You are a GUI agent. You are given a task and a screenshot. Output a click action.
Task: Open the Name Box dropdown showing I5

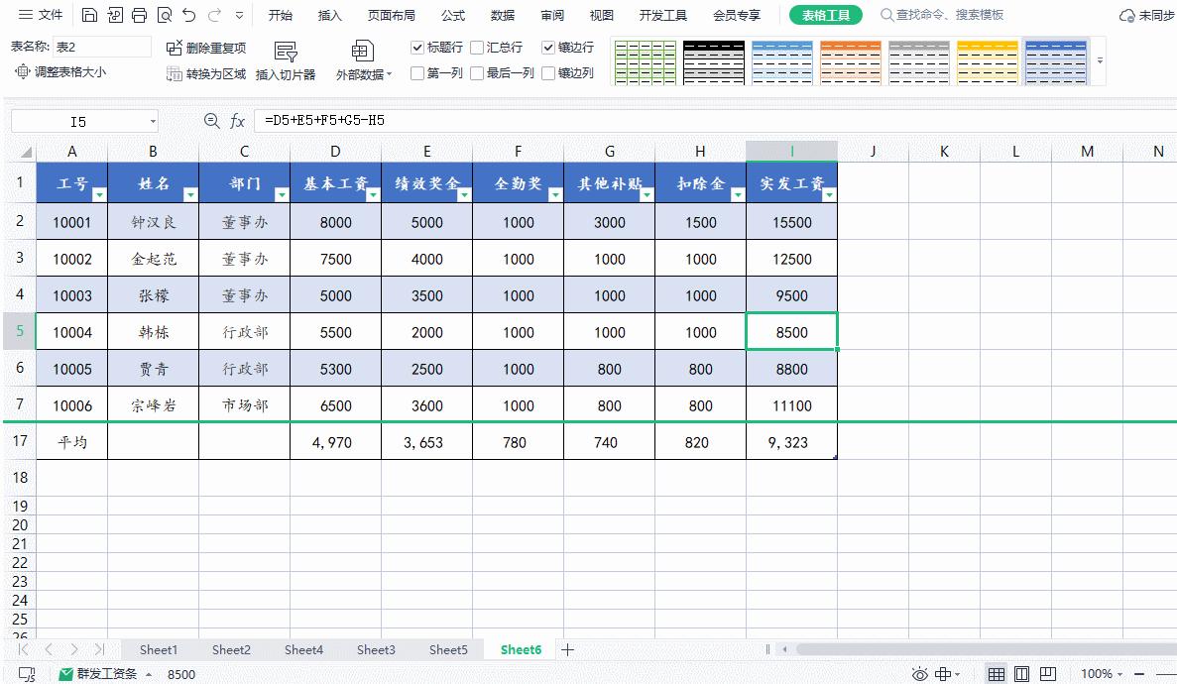click(x=152, y=120)
